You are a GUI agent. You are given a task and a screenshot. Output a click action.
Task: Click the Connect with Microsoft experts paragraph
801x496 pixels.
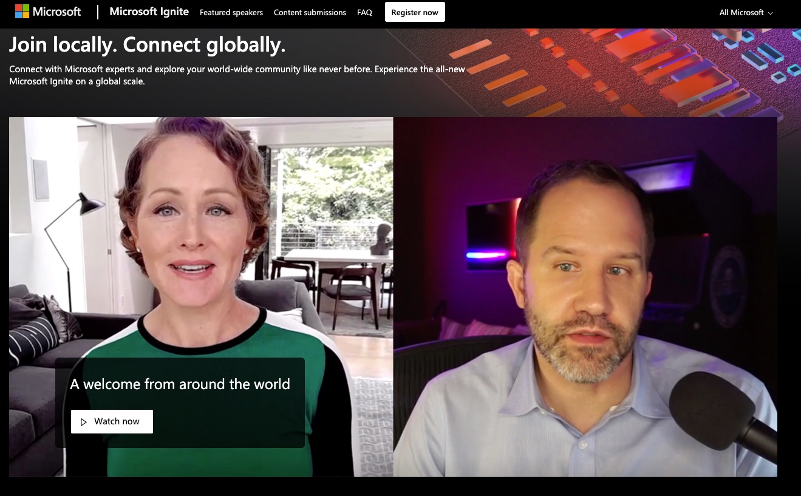coord(237,75)
